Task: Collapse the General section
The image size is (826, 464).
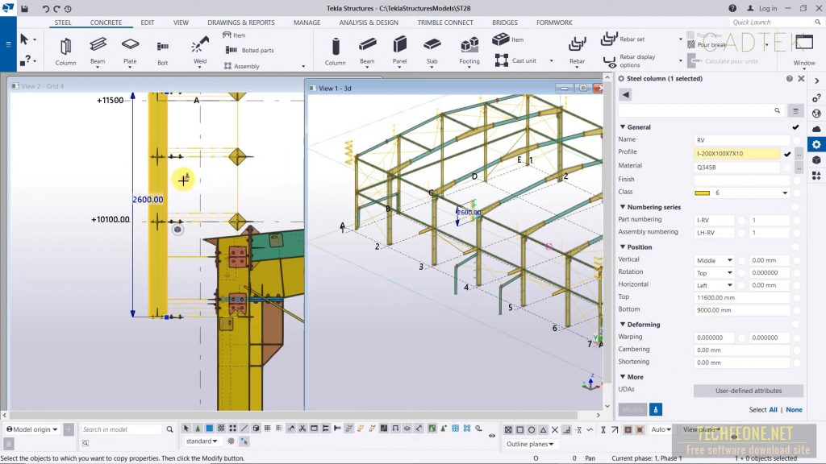Action: coord(623,126)
